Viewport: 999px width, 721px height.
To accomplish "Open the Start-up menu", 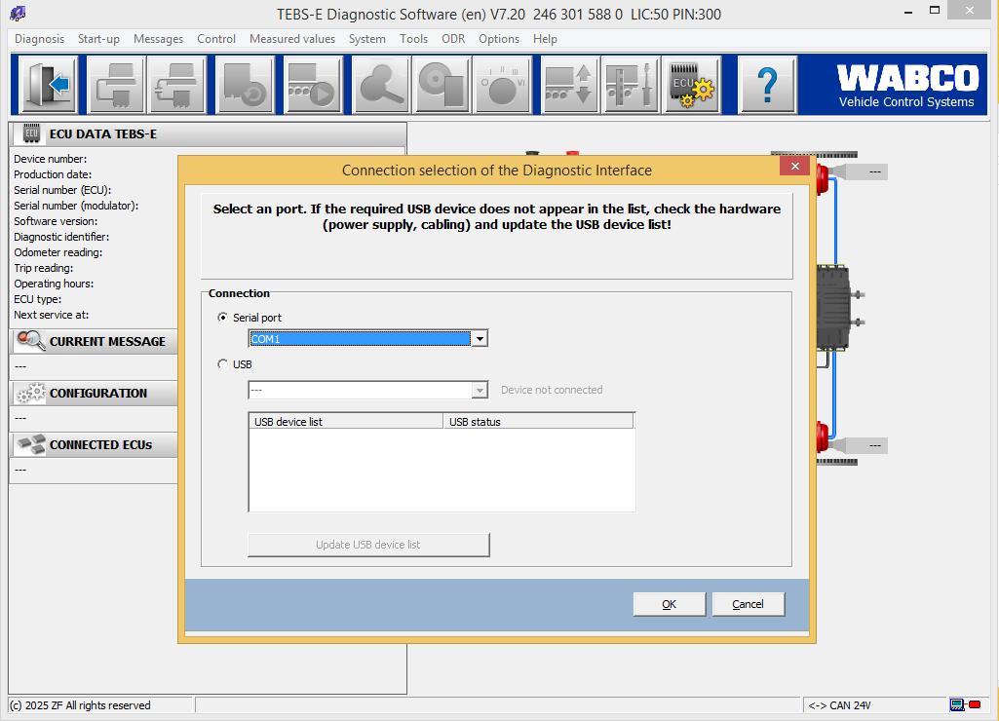I will tap(98, 39).
